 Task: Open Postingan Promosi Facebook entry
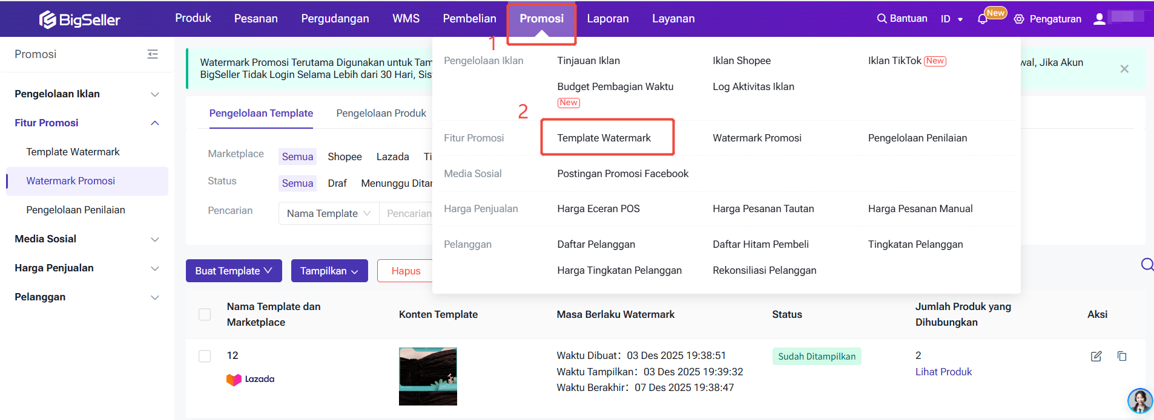(x=622, y=173)
